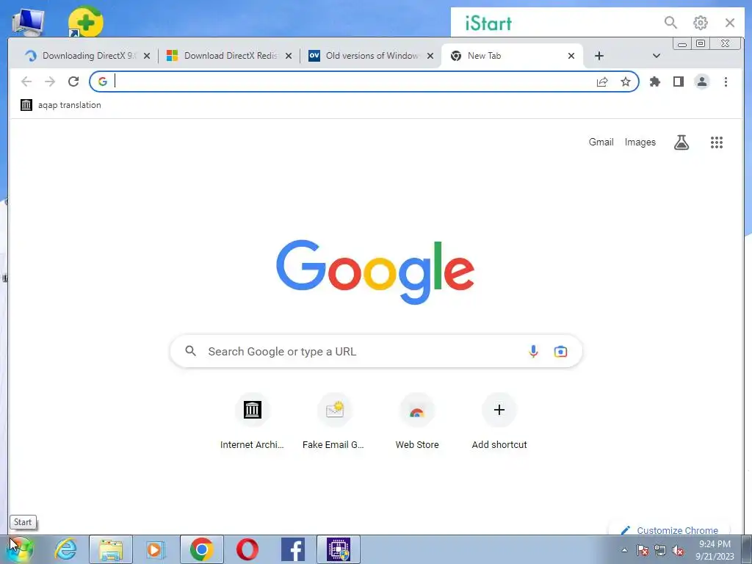Image resolution: width=752 pixels, height=564 pixels.
Task: Click the magnifier in Google search box
Action: [190, 351]
